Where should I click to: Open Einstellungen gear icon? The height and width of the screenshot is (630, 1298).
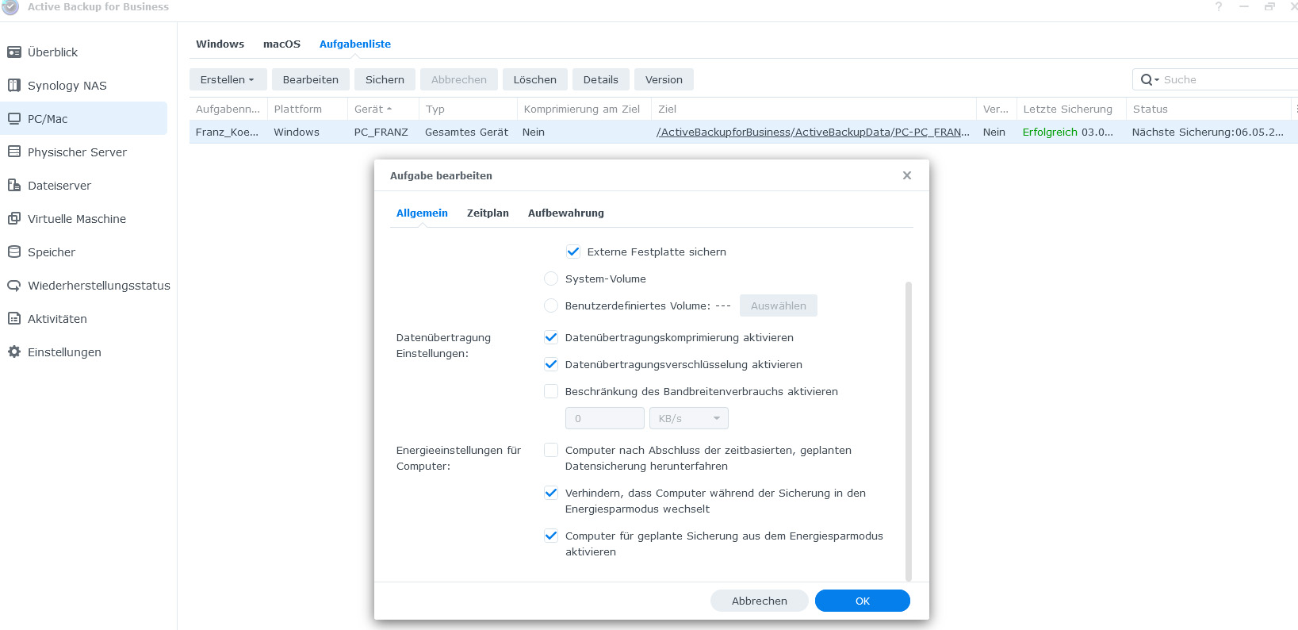tap(14, 352)
